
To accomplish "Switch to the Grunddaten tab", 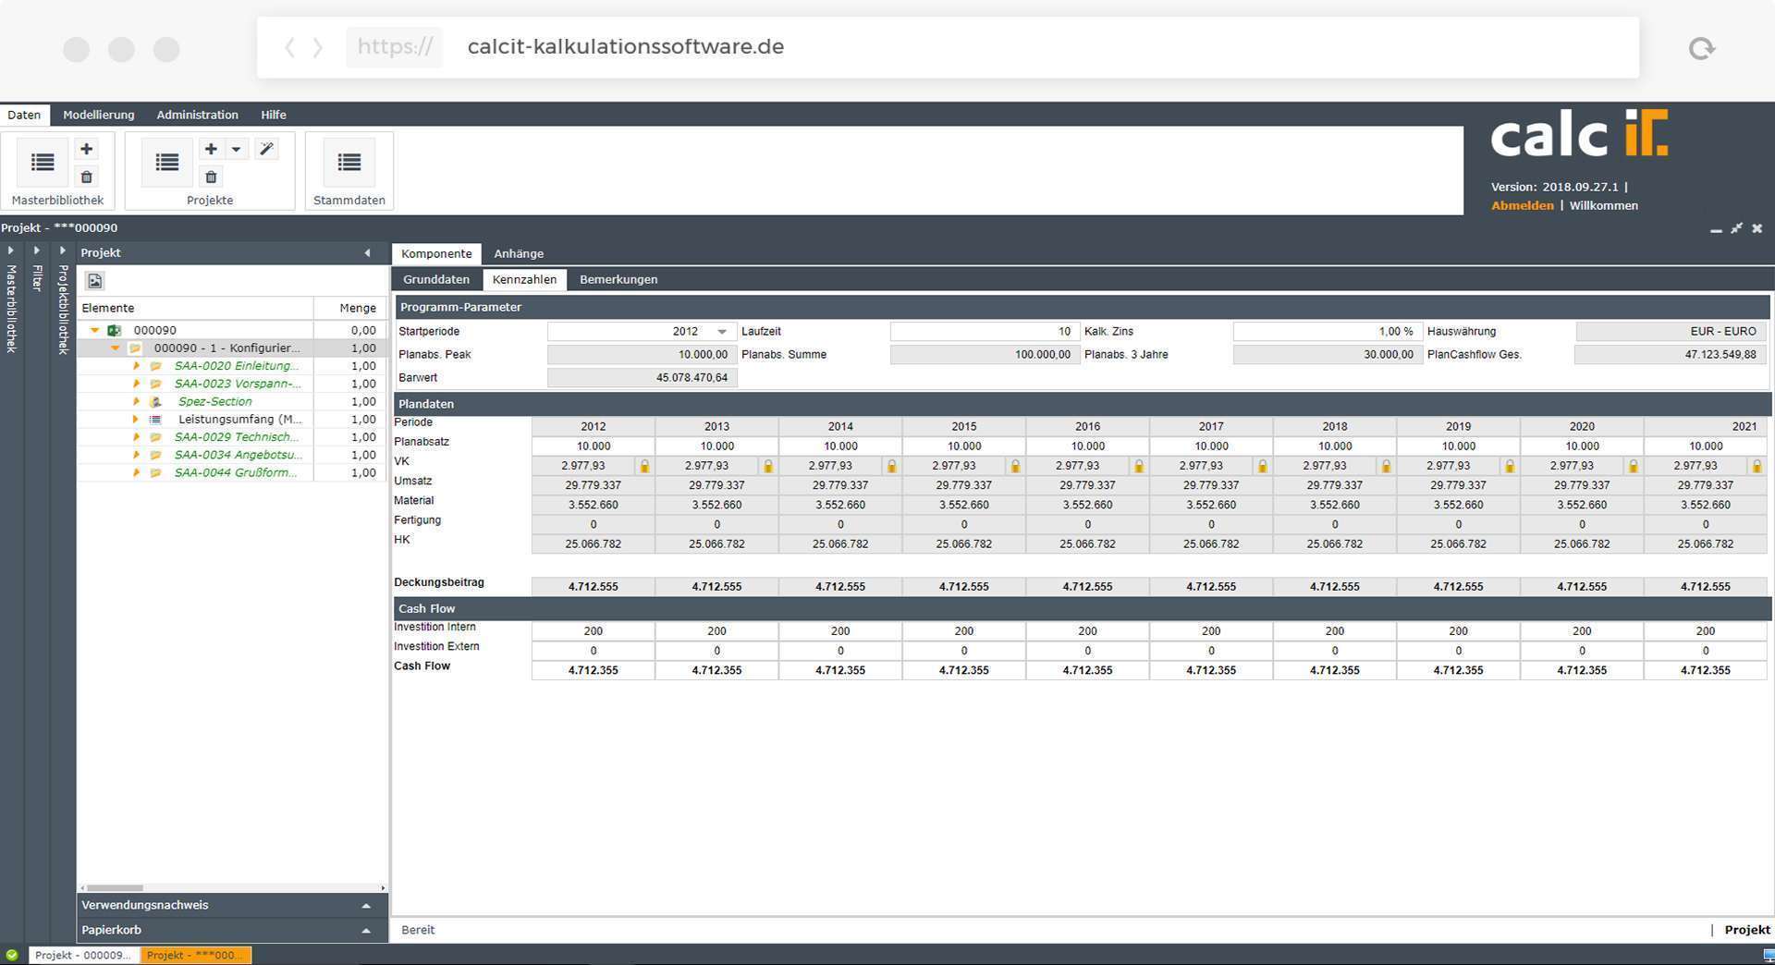I will point(436,279).
